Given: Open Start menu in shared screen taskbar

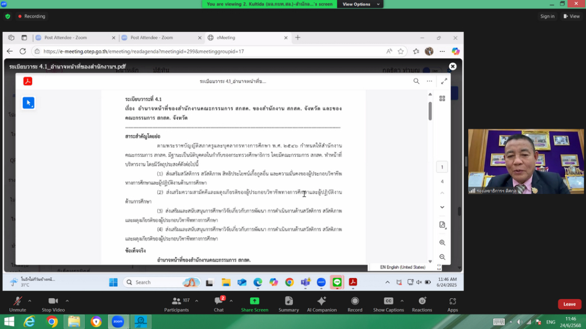Looking at the screenshot, I should pyautogui.click(x=113, y=282).
